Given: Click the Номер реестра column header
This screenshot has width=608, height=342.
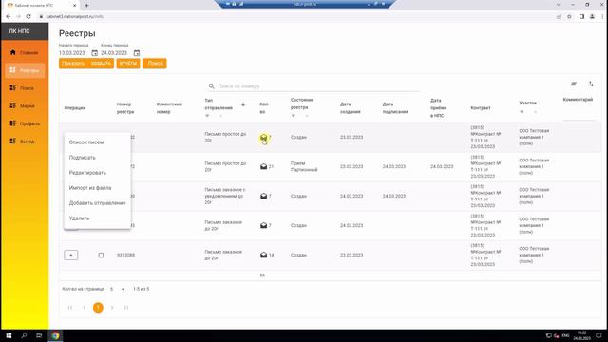Looking at the screenshot, I should click(125, 107).
